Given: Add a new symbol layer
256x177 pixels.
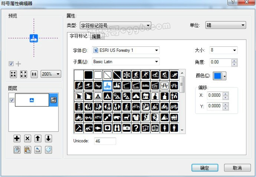Looking at the screenshot, I should tap(17, 138).
